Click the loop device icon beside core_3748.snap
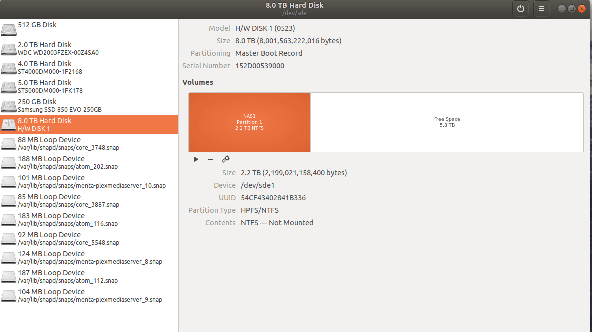The height and width of the screenshot is (332, 592). tap(8, 143)
